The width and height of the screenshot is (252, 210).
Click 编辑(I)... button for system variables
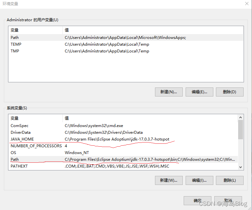tap(199, 180)
